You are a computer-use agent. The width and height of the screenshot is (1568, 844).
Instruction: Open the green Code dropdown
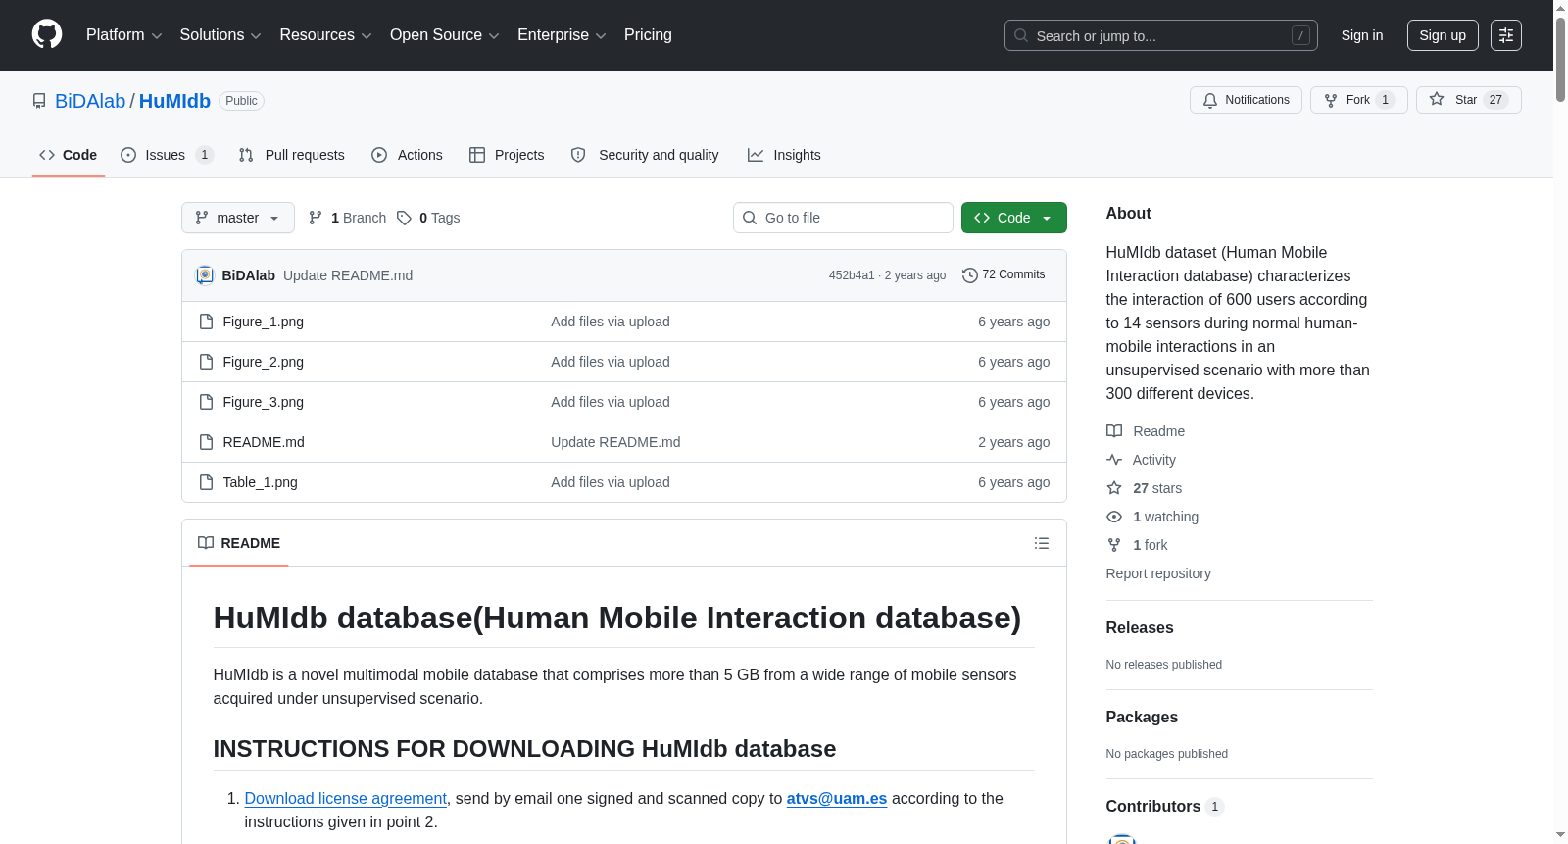[1014, 218]
